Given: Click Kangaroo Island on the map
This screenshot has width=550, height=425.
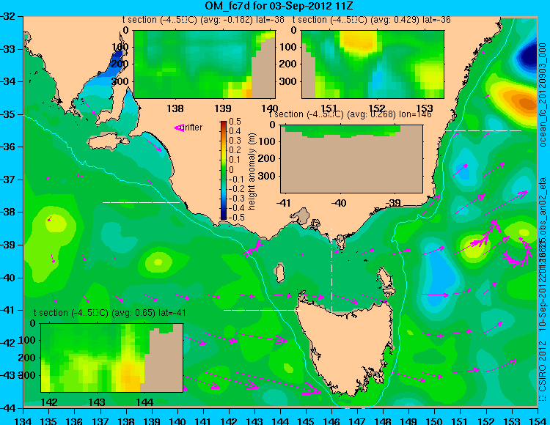Looking at the screenshot, I should (108, 143).
